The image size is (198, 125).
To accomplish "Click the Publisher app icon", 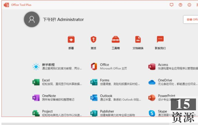I will tap(94, 113).
